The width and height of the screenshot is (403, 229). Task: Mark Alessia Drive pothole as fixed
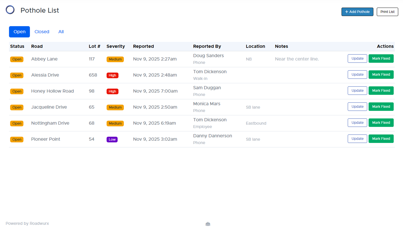pyautogui.click(x=381, y=75)
